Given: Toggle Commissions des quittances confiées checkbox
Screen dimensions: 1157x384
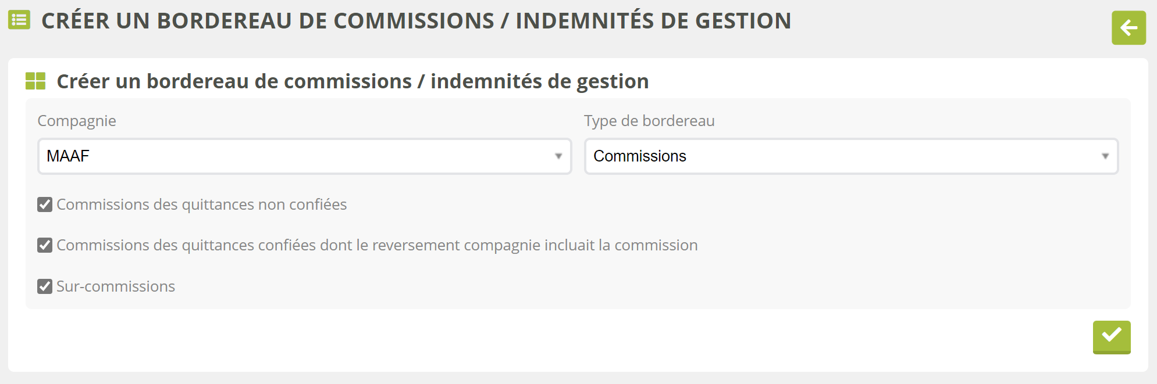Looking at the screenshot, I should tap(45, 245).
